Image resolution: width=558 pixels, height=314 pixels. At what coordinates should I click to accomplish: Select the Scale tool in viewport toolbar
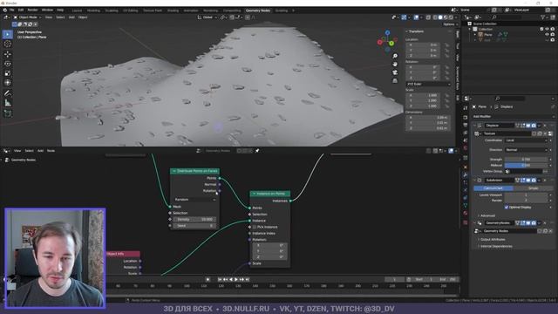(x=8, y=73)
